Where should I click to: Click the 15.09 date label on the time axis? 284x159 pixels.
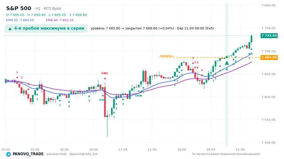pyautogui.click(x=5, y=149)
